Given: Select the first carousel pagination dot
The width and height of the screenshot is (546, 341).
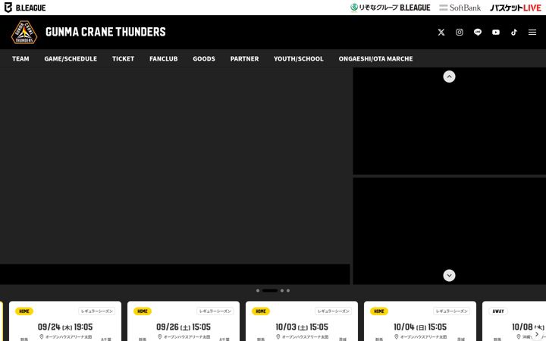Looking at the screenshot, I should coord(258,290).
